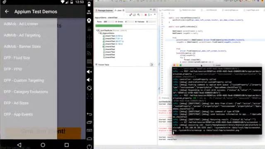Click emulator network signal icon
Image resolution: width=265 pixels, height=149 pixels.
point(89,53)
